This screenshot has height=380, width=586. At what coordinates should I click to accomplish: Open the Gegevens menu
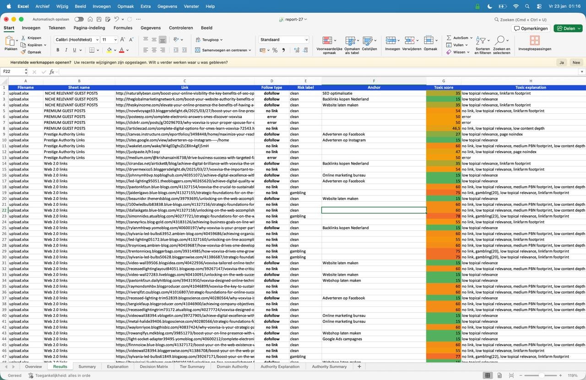click(x=167, y=6)
